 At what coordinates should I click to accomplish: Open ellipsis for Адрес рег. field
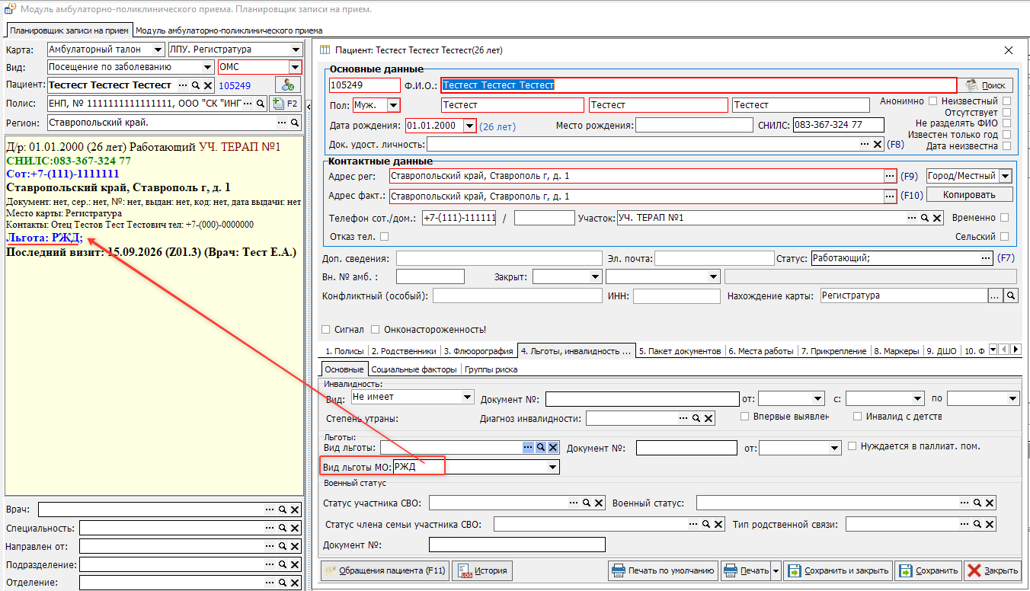tap(890, 176)
